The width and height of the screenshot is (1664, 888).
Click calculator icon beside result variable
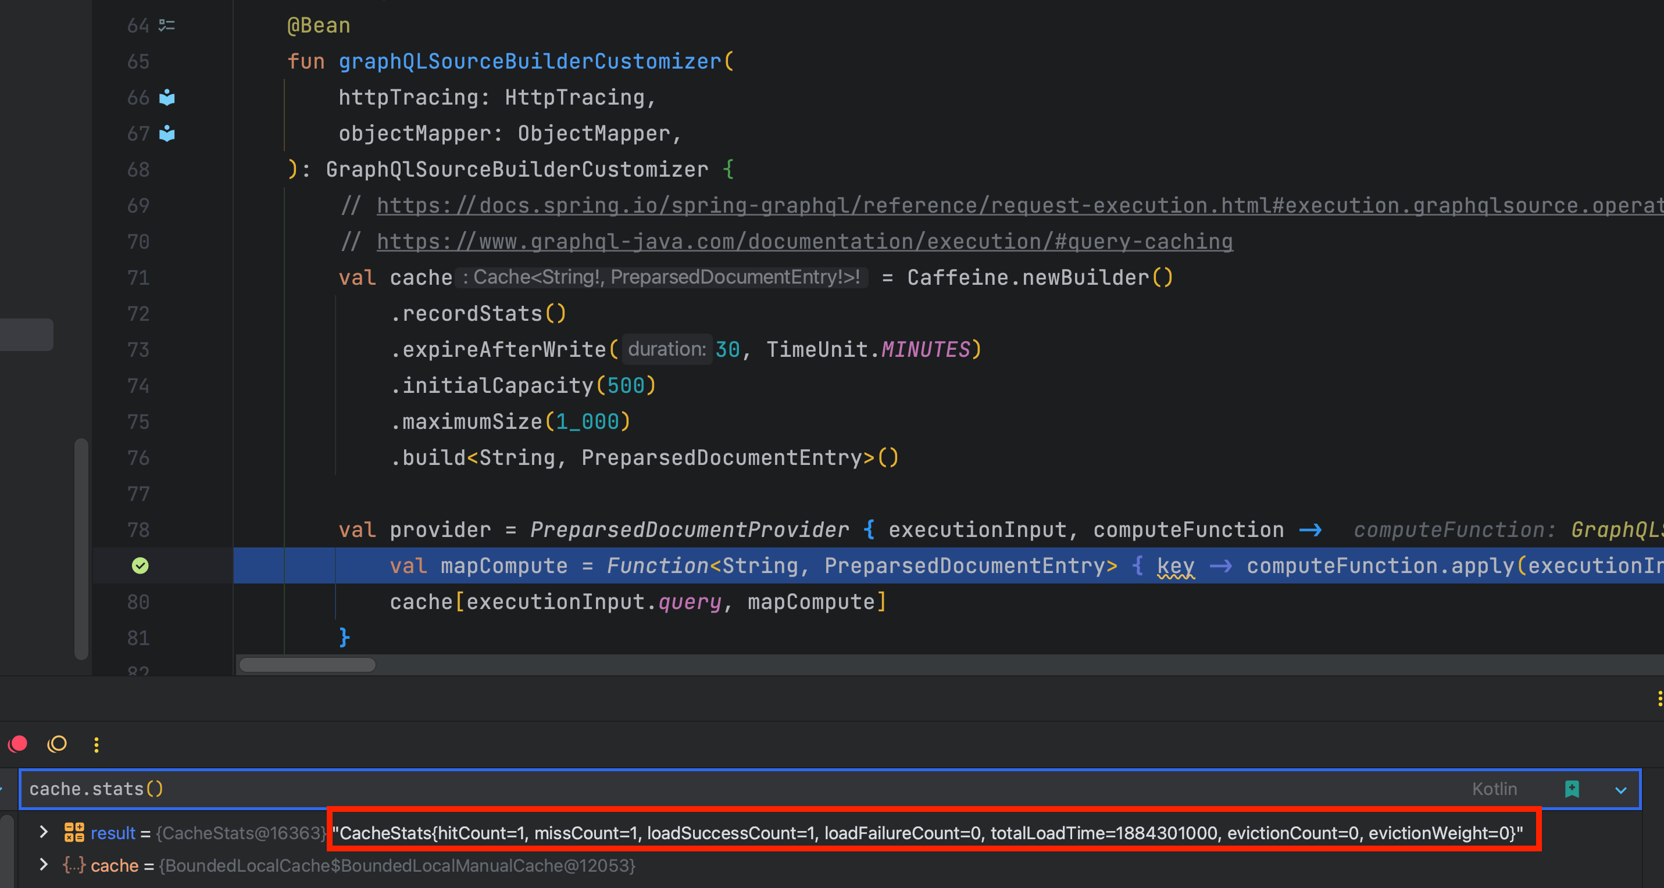pyautogui.click(x=74, y=832)
